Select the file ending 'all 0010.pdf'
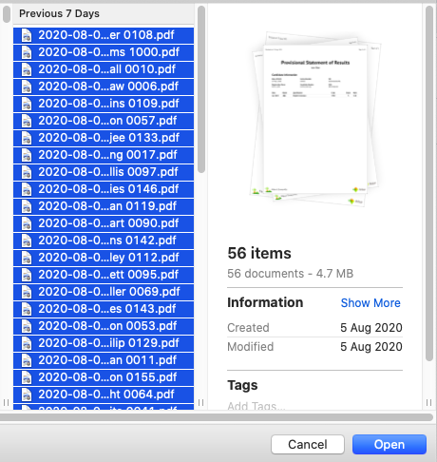Image resolution: width=437 pixels, height=462 pixels. [104, 69]
